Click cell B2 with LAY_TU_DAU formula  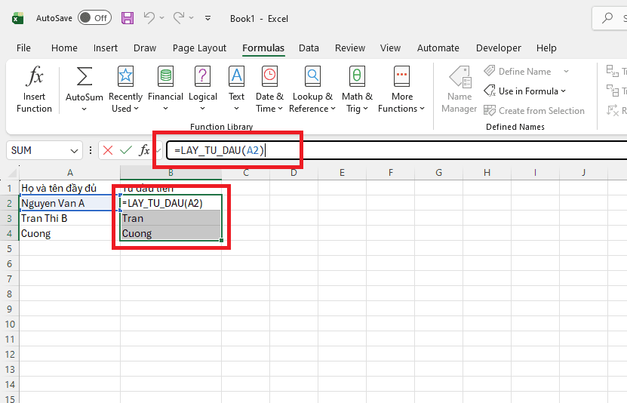click(171, 203)
